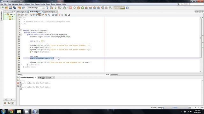Click Find Previous Occurrence editor icon
The height and width of the screenshot is (114, 204).
tap(34, 15)
